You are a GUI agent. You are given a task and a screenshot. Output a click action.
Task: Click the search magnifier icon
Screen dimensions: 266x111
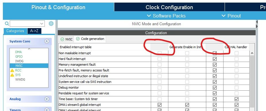click(x=7, y=24)
